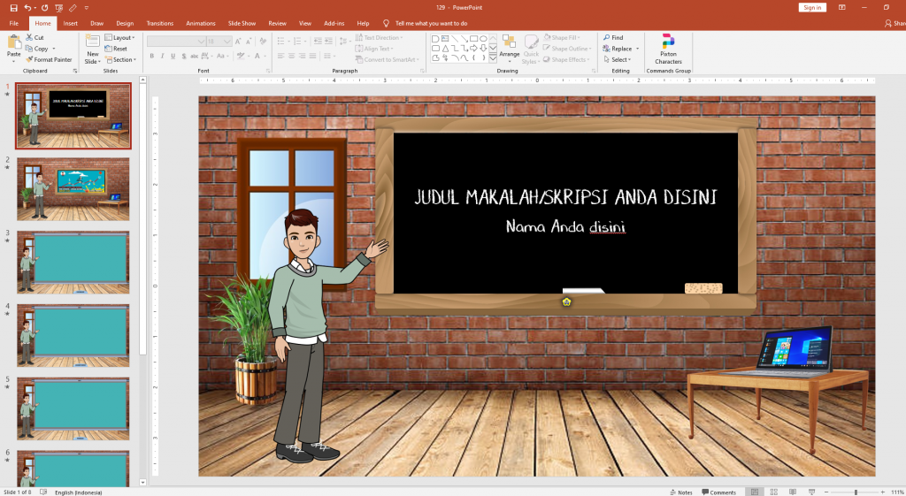The height and width of the screenshot is (496, 906).
Task: Decrease font size button
Action: point(249,41)
